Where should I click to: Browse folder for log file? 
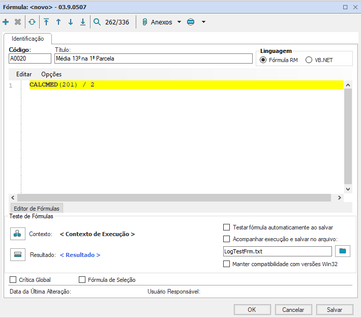click(x=343, y=251)
